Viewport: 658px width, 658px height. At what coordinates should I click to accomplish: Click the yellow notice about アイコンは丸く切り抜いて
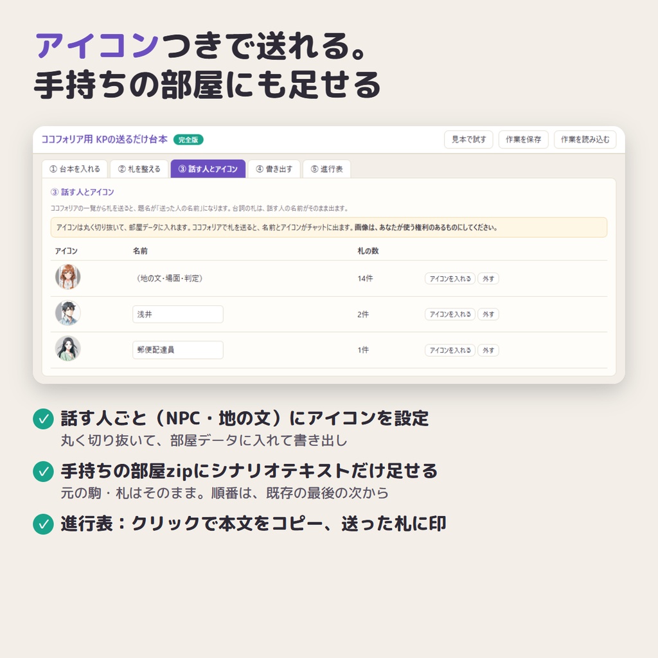[329, 227]
